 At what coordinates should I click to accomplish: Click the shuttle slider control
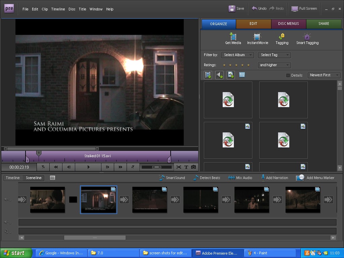pyautogui.click(x=157, y=167)
